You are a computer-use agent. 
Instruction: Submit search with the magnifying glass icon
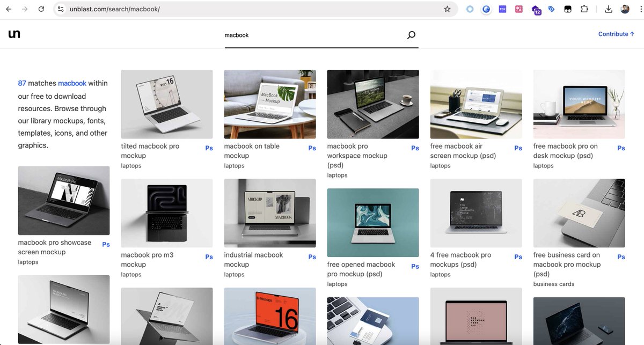[411, 35]
